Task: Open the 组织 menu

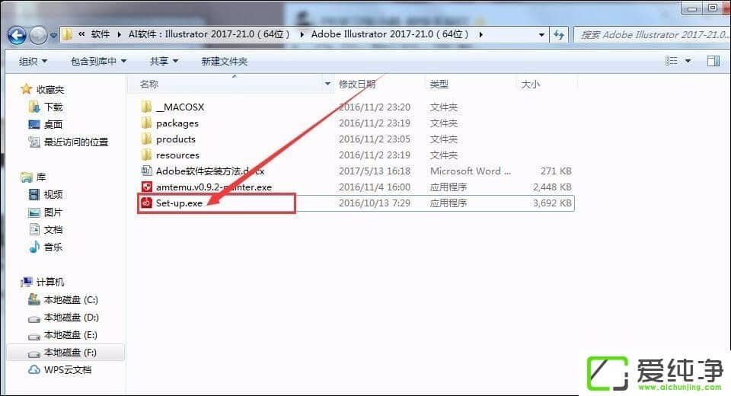Action: (x=33, y=61)
